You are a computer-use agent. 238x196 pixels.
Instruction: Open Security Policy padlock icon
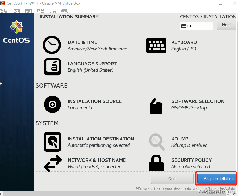coord(156,163)
